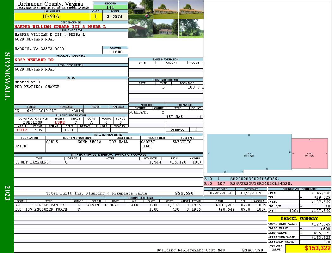Select the acres value 2.5574
Screen dimensions: 332x253
tap(114, 16)
